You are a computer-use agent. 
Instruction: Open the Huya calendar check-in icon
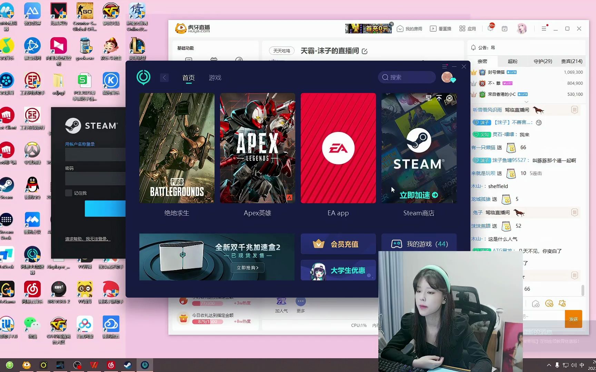click(x=505, y=29)
